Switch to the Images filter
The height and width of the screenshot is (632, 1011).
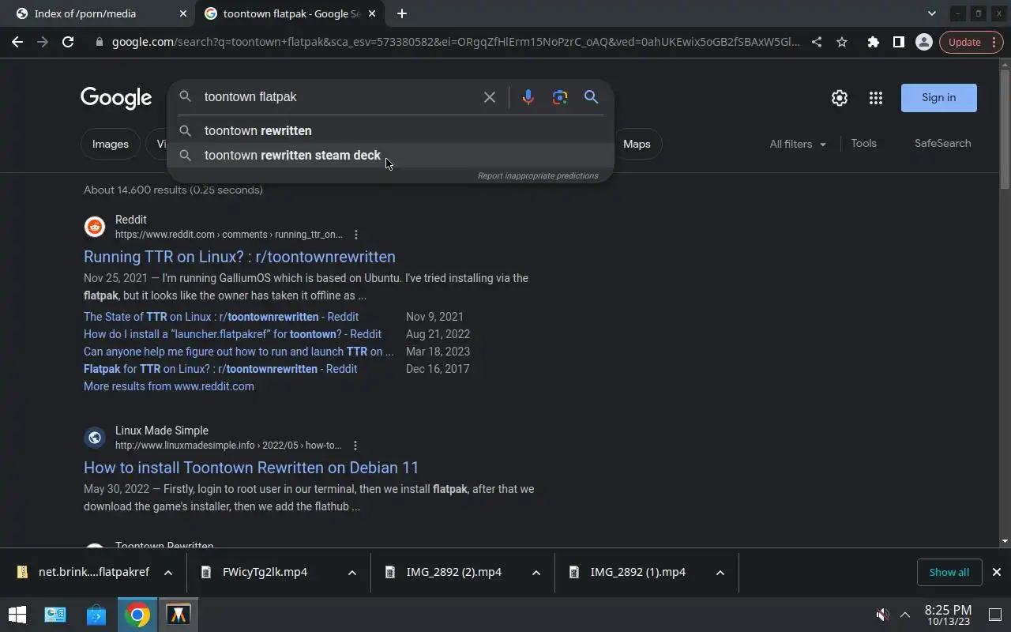pyautogui.click(x=111, y=144)
